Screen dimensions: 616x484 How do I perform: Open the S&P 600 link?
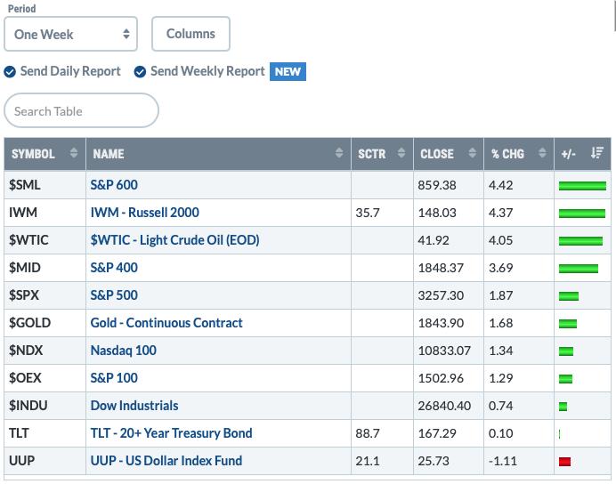[x=114, y=185]
